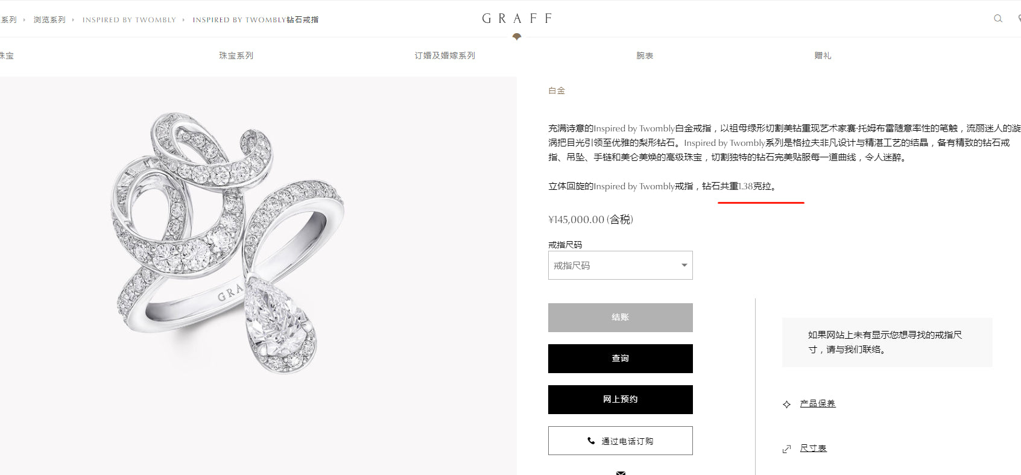Image resolution: width=1021 pixels, height=475 pixels.
Task: Open the 珠宝系列 menu
Action: [x=236, y=55]
